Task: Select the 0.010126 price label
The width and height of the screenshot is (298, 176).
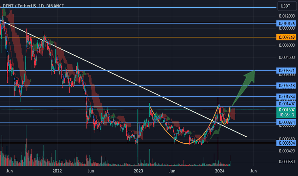Action: 286,23
